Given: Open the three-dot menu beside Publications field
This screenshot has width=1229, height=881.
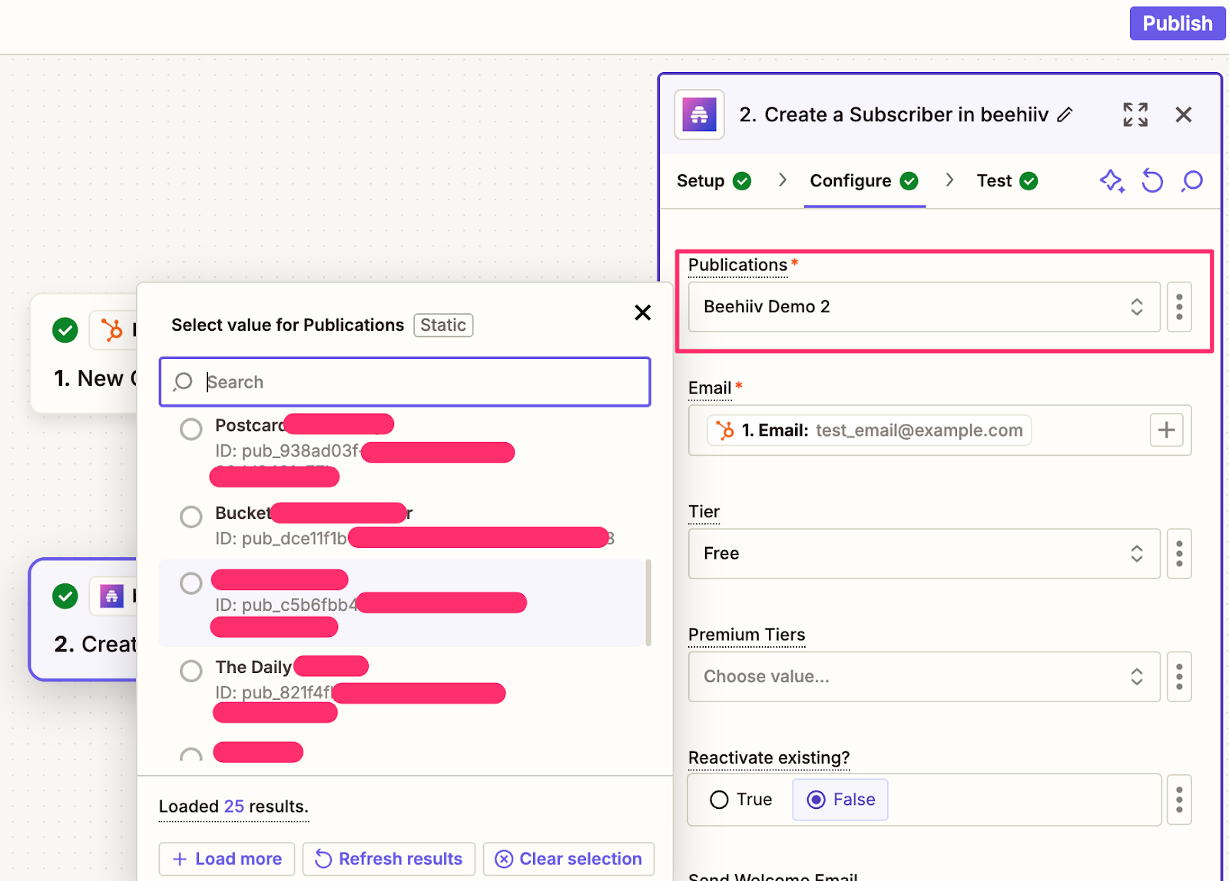Looking at the screenshot, I should pyautogui.click(x=1179, y=307).
